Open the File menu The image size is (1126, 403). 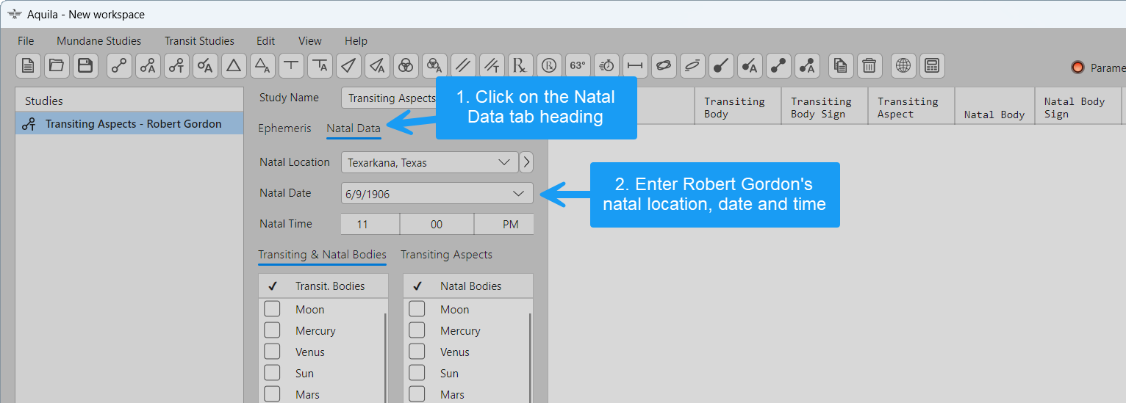point(26,41)
